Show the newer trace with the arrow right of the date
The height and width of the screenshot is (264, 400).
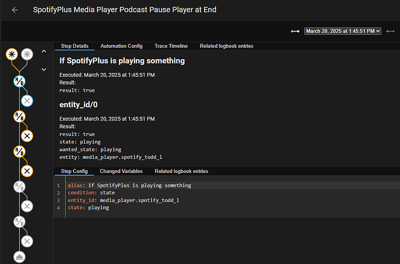click(x=390, y=31)
